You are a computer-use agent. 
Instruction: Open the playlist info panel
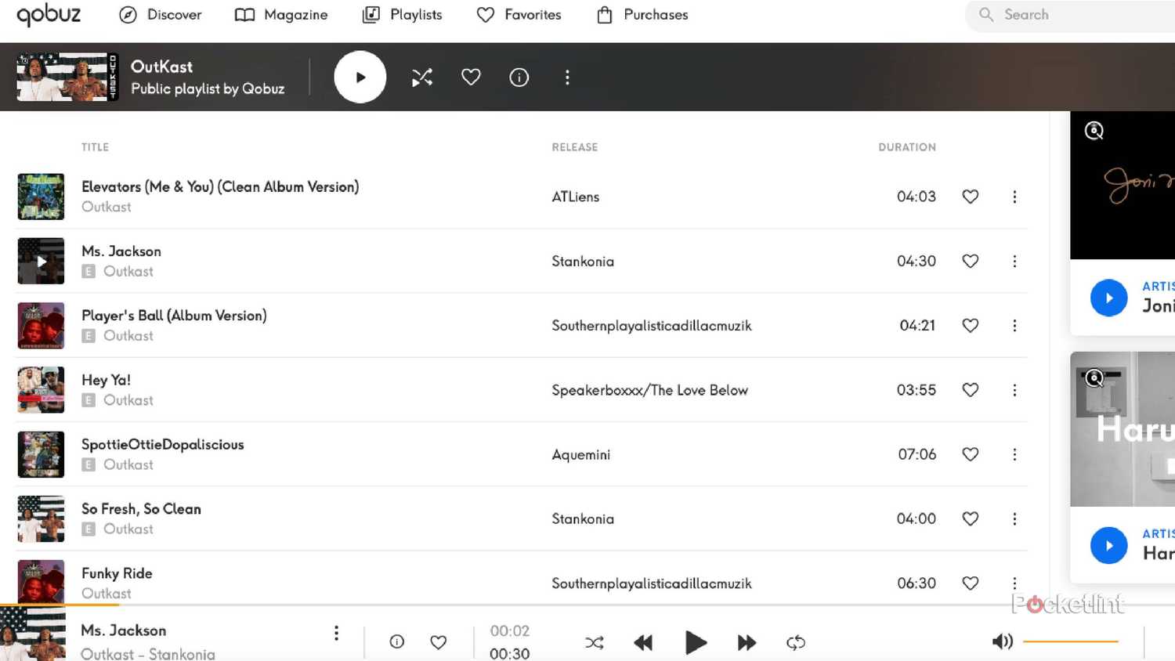[x=519, y=77]
